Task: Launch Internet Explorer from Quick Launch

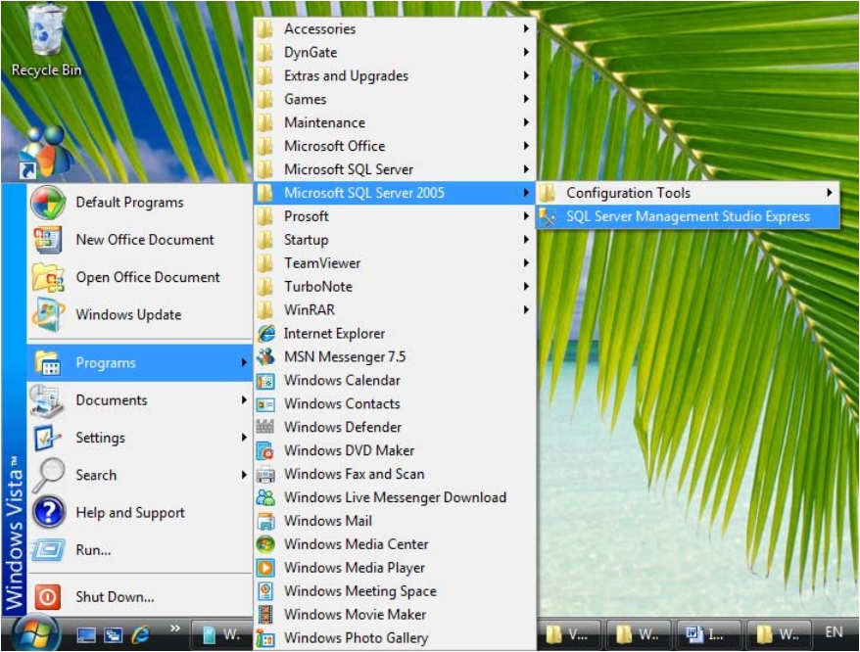Action: click(140, 635)
